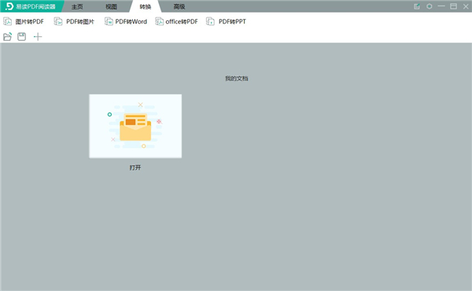This screenshot has height=291, width=472.
Task: Open the feedback note icon in the title bar
Action: [x=417, y=6]
